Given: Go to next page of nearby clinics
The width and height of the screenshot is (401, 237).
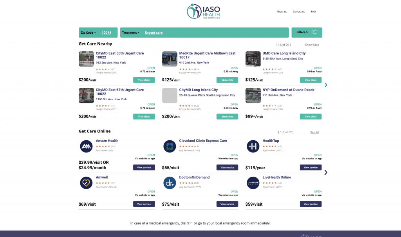Looking at the screenshot, I should pos(326,85).
